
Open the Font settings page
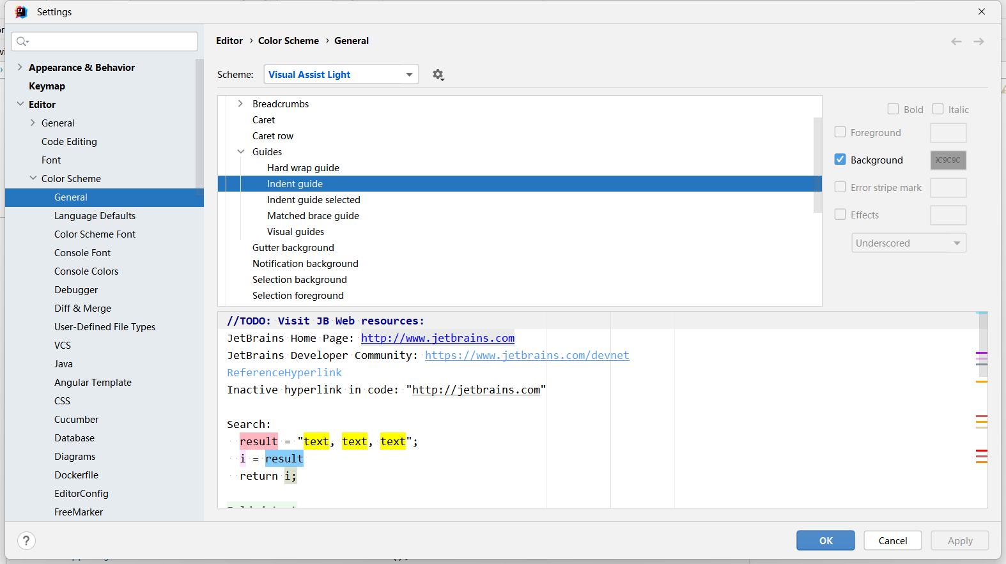[x=51, y=160]
